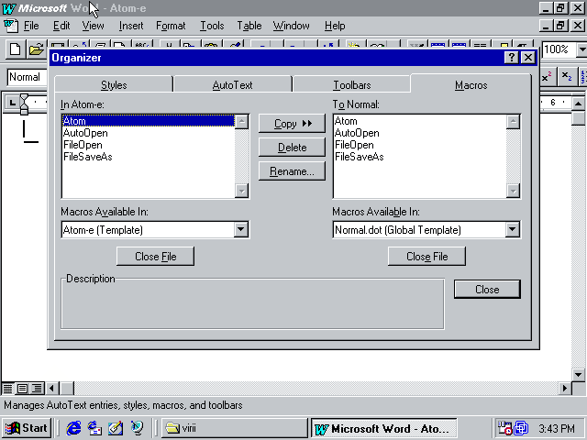Click the document horizontal scroll left arrow
This screenshot has height=440, width=587.
coord(51,389)
